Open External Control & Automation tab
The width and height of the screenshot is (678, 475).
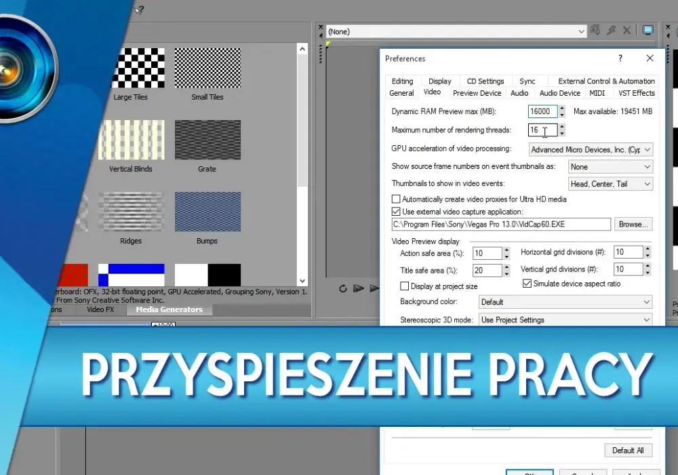[x=606, y=81]
